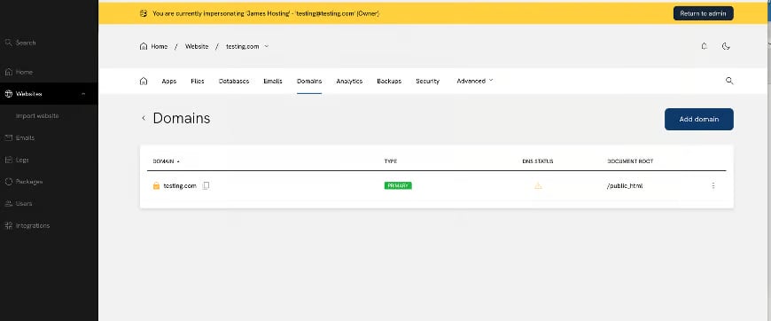Open the notifications bell
Screen dimensions: 771x321
[705, 46]
